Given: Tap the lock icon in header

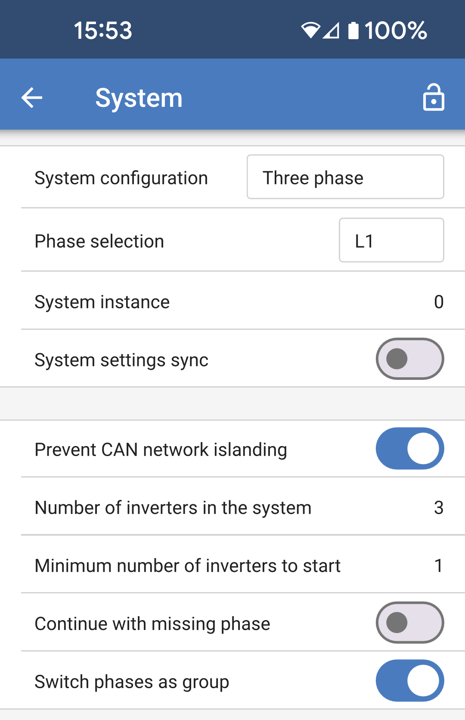Looking at the screenshot, I should pyautogui.click(x=433, y=98).
